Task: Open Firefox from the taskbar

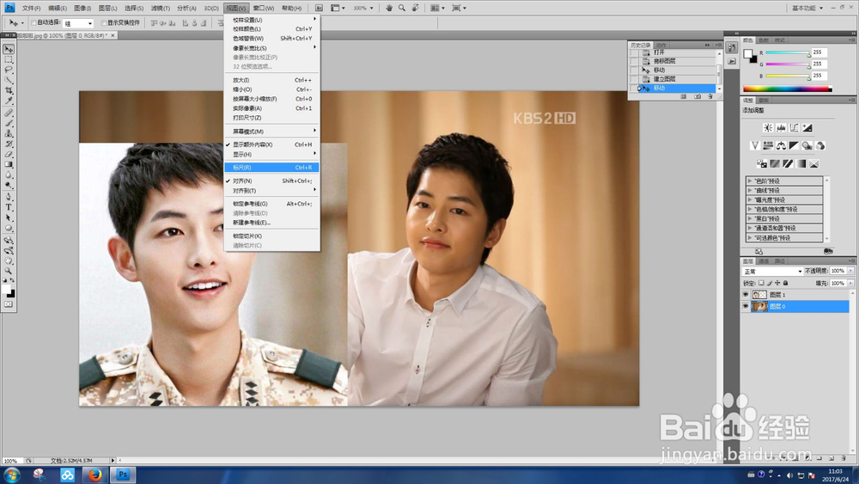Action: [x=94, y=475]
